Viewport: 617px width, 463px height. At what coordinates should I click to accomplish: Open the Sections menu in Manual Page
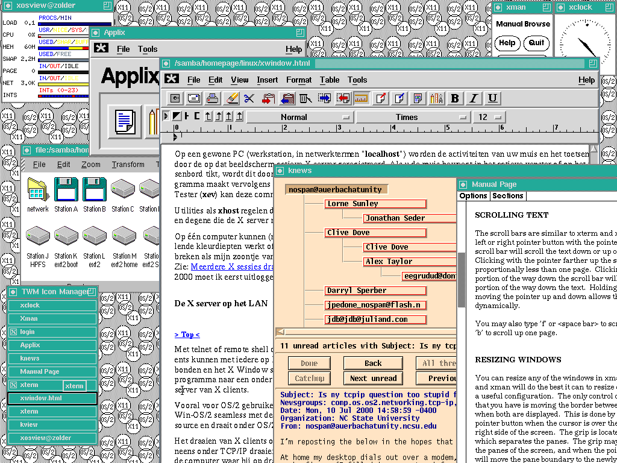pyautogui.click(x=508, y=196)
